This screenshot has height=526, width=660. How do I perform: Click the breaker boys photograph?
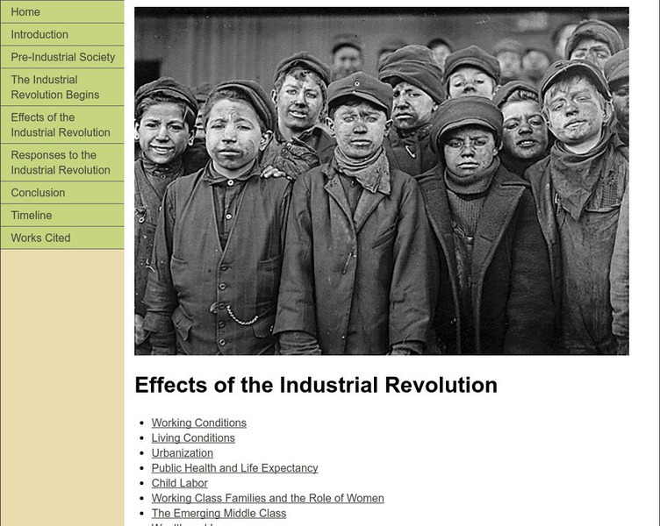click(382, 181)
